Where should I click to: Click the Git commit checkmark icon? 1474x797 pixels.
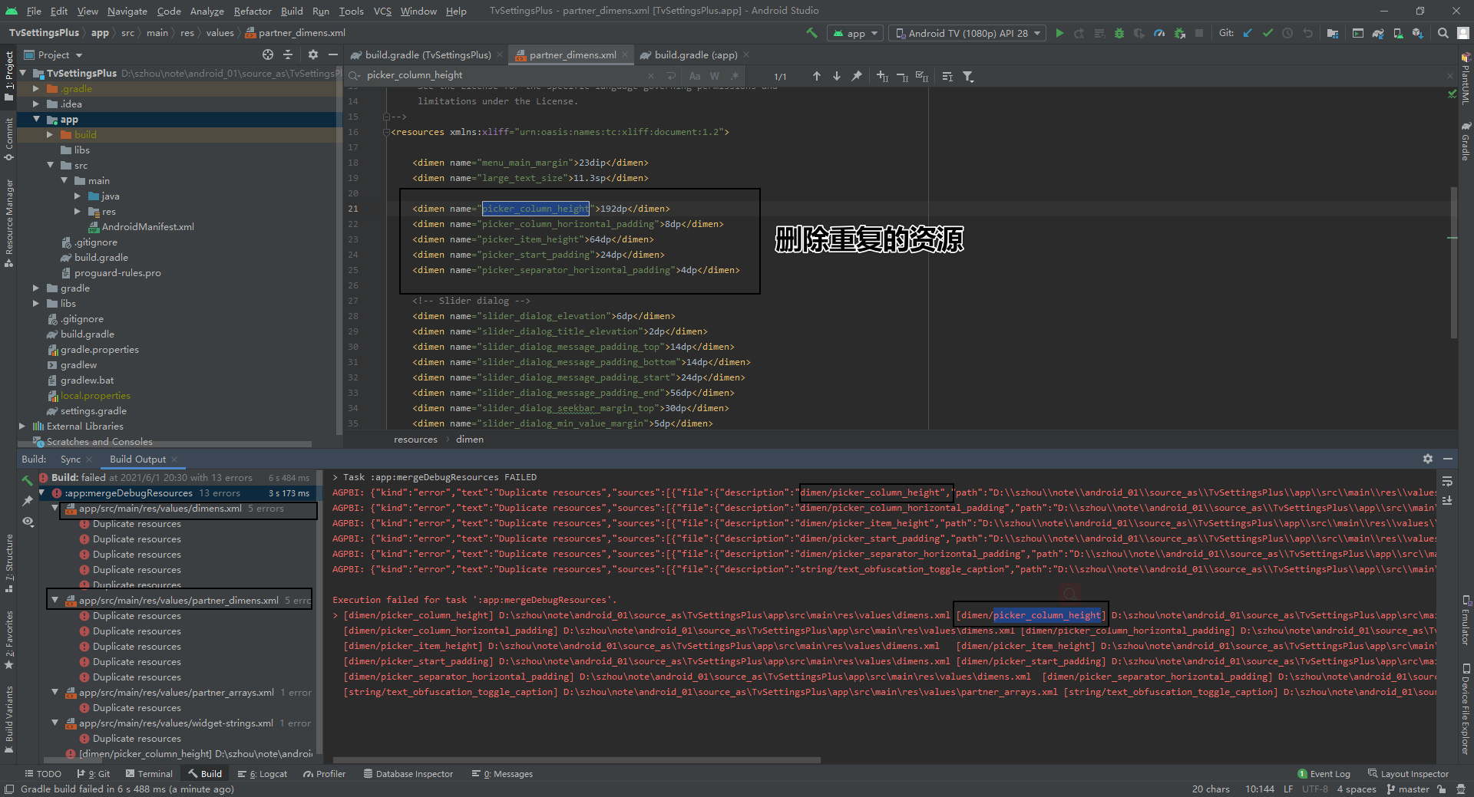point(1267,33)
